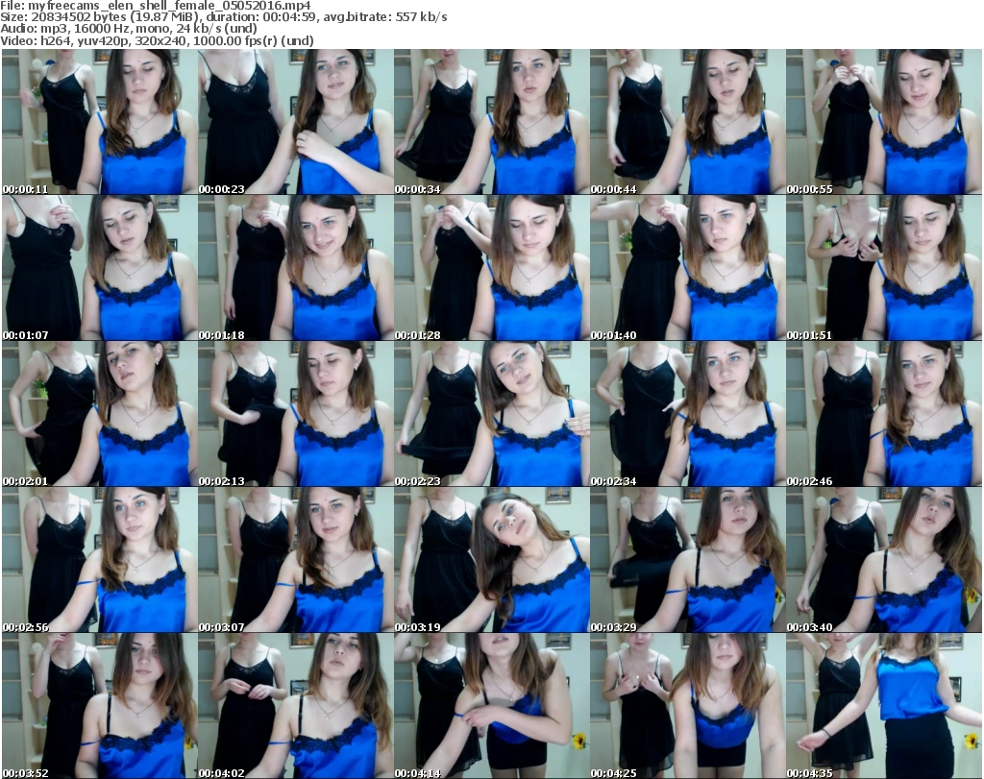
Task: Select the thumbnail timestamped 00:03:52
Action: [x=100, y=706]
